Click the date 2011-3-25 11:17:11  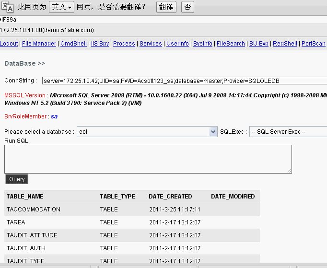[175, 210]
